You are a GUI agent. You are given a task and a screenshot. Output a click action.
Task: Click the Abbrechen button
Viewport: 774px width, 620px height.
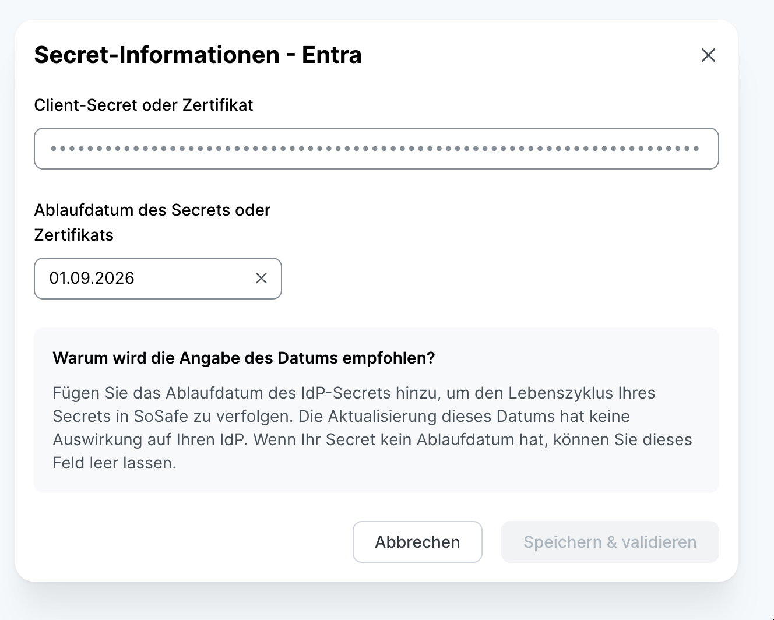417,542
